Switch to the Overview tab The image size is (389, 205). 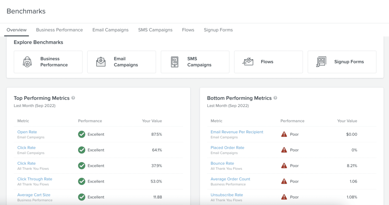16,30
